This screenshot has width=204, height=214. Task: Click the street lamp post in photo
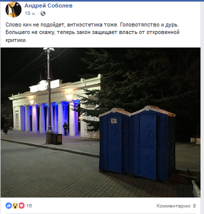[49, 95]
